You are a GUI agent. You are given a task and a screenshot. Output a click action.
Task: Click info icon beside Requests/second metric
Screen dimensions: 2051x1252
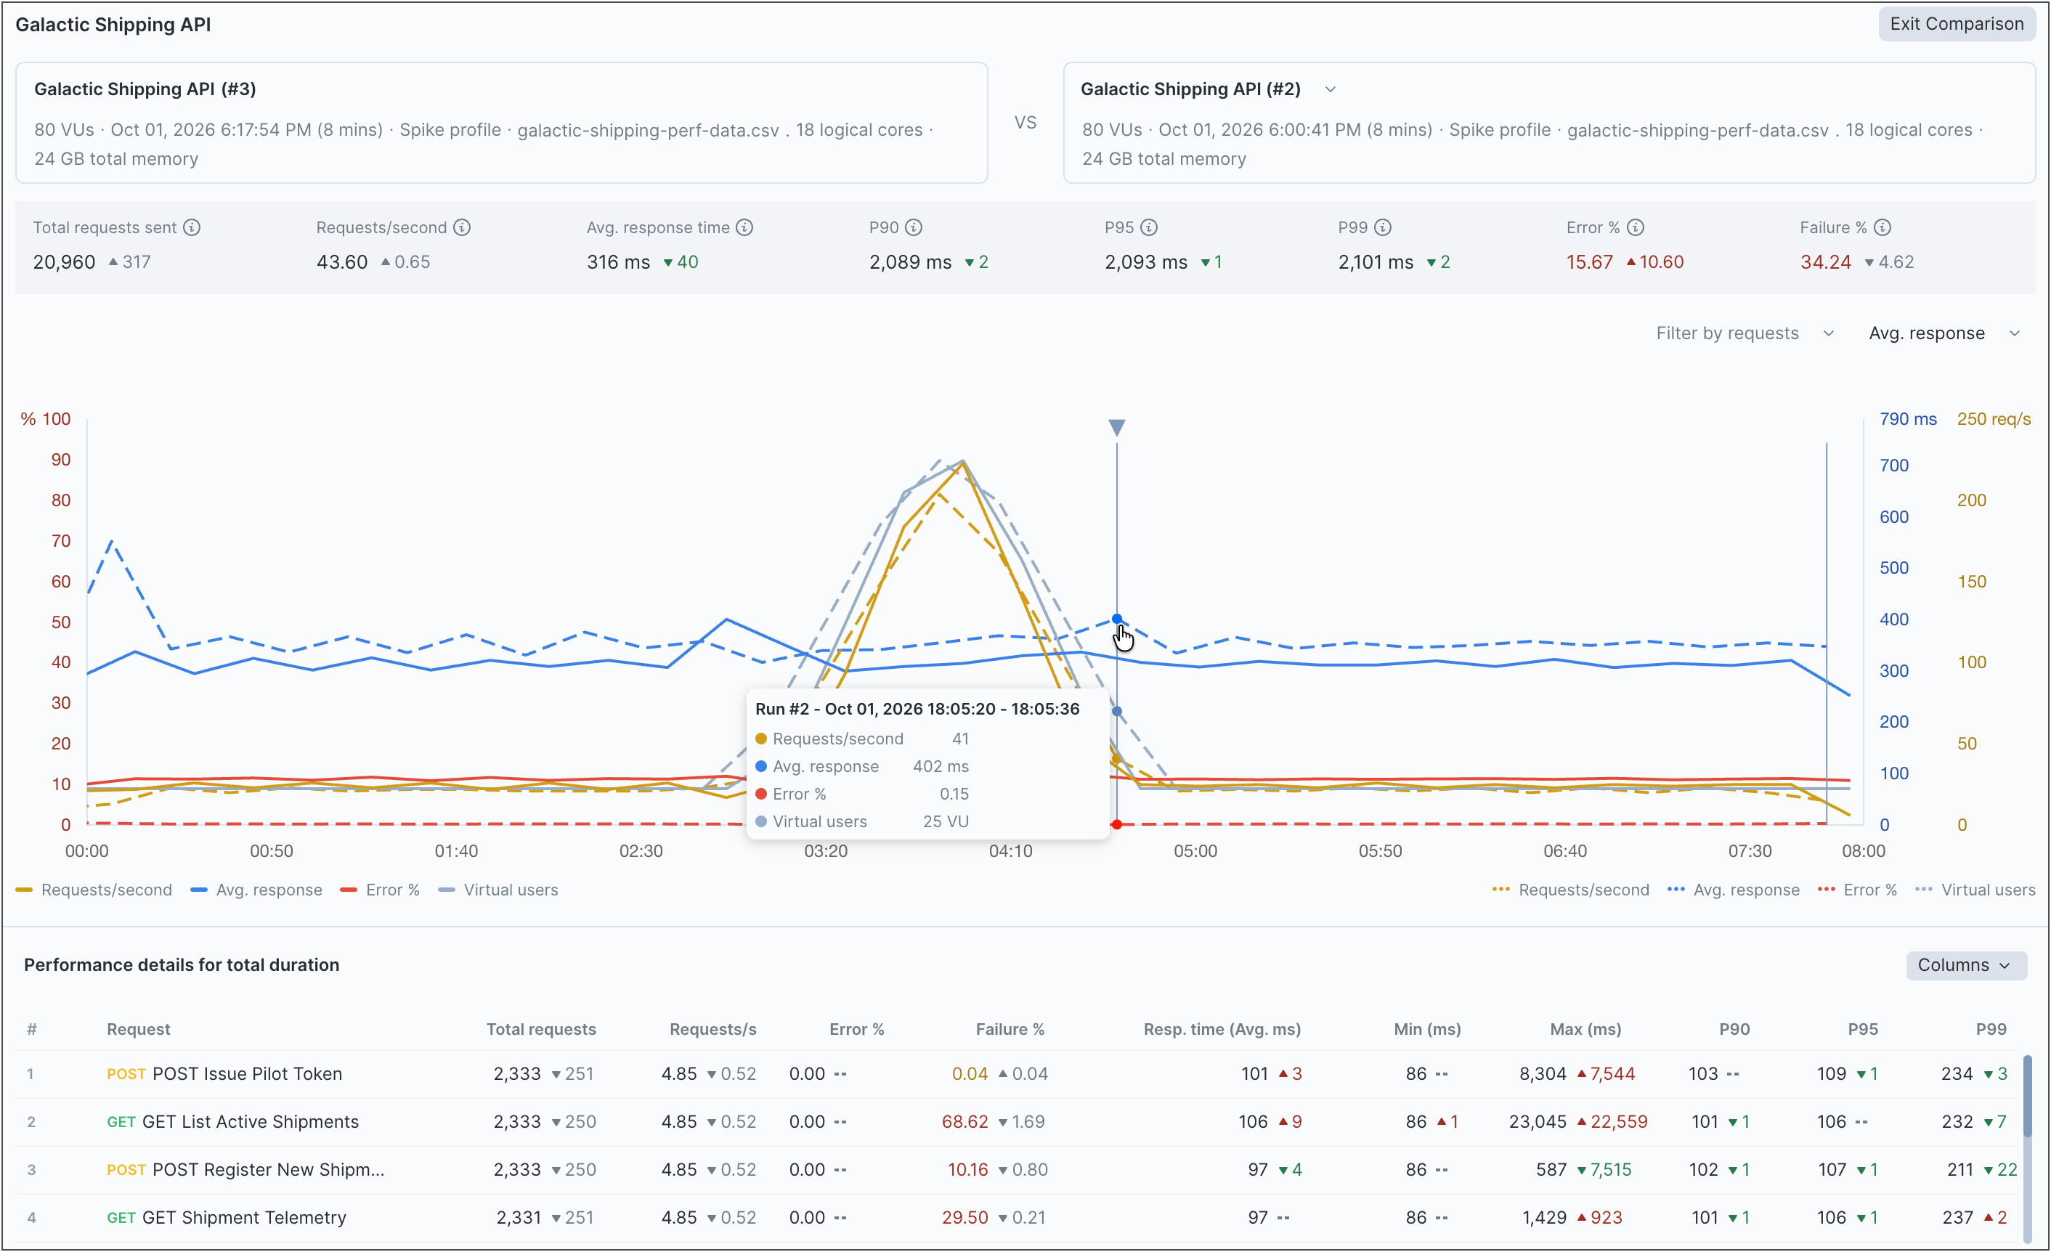click(462, 227)
